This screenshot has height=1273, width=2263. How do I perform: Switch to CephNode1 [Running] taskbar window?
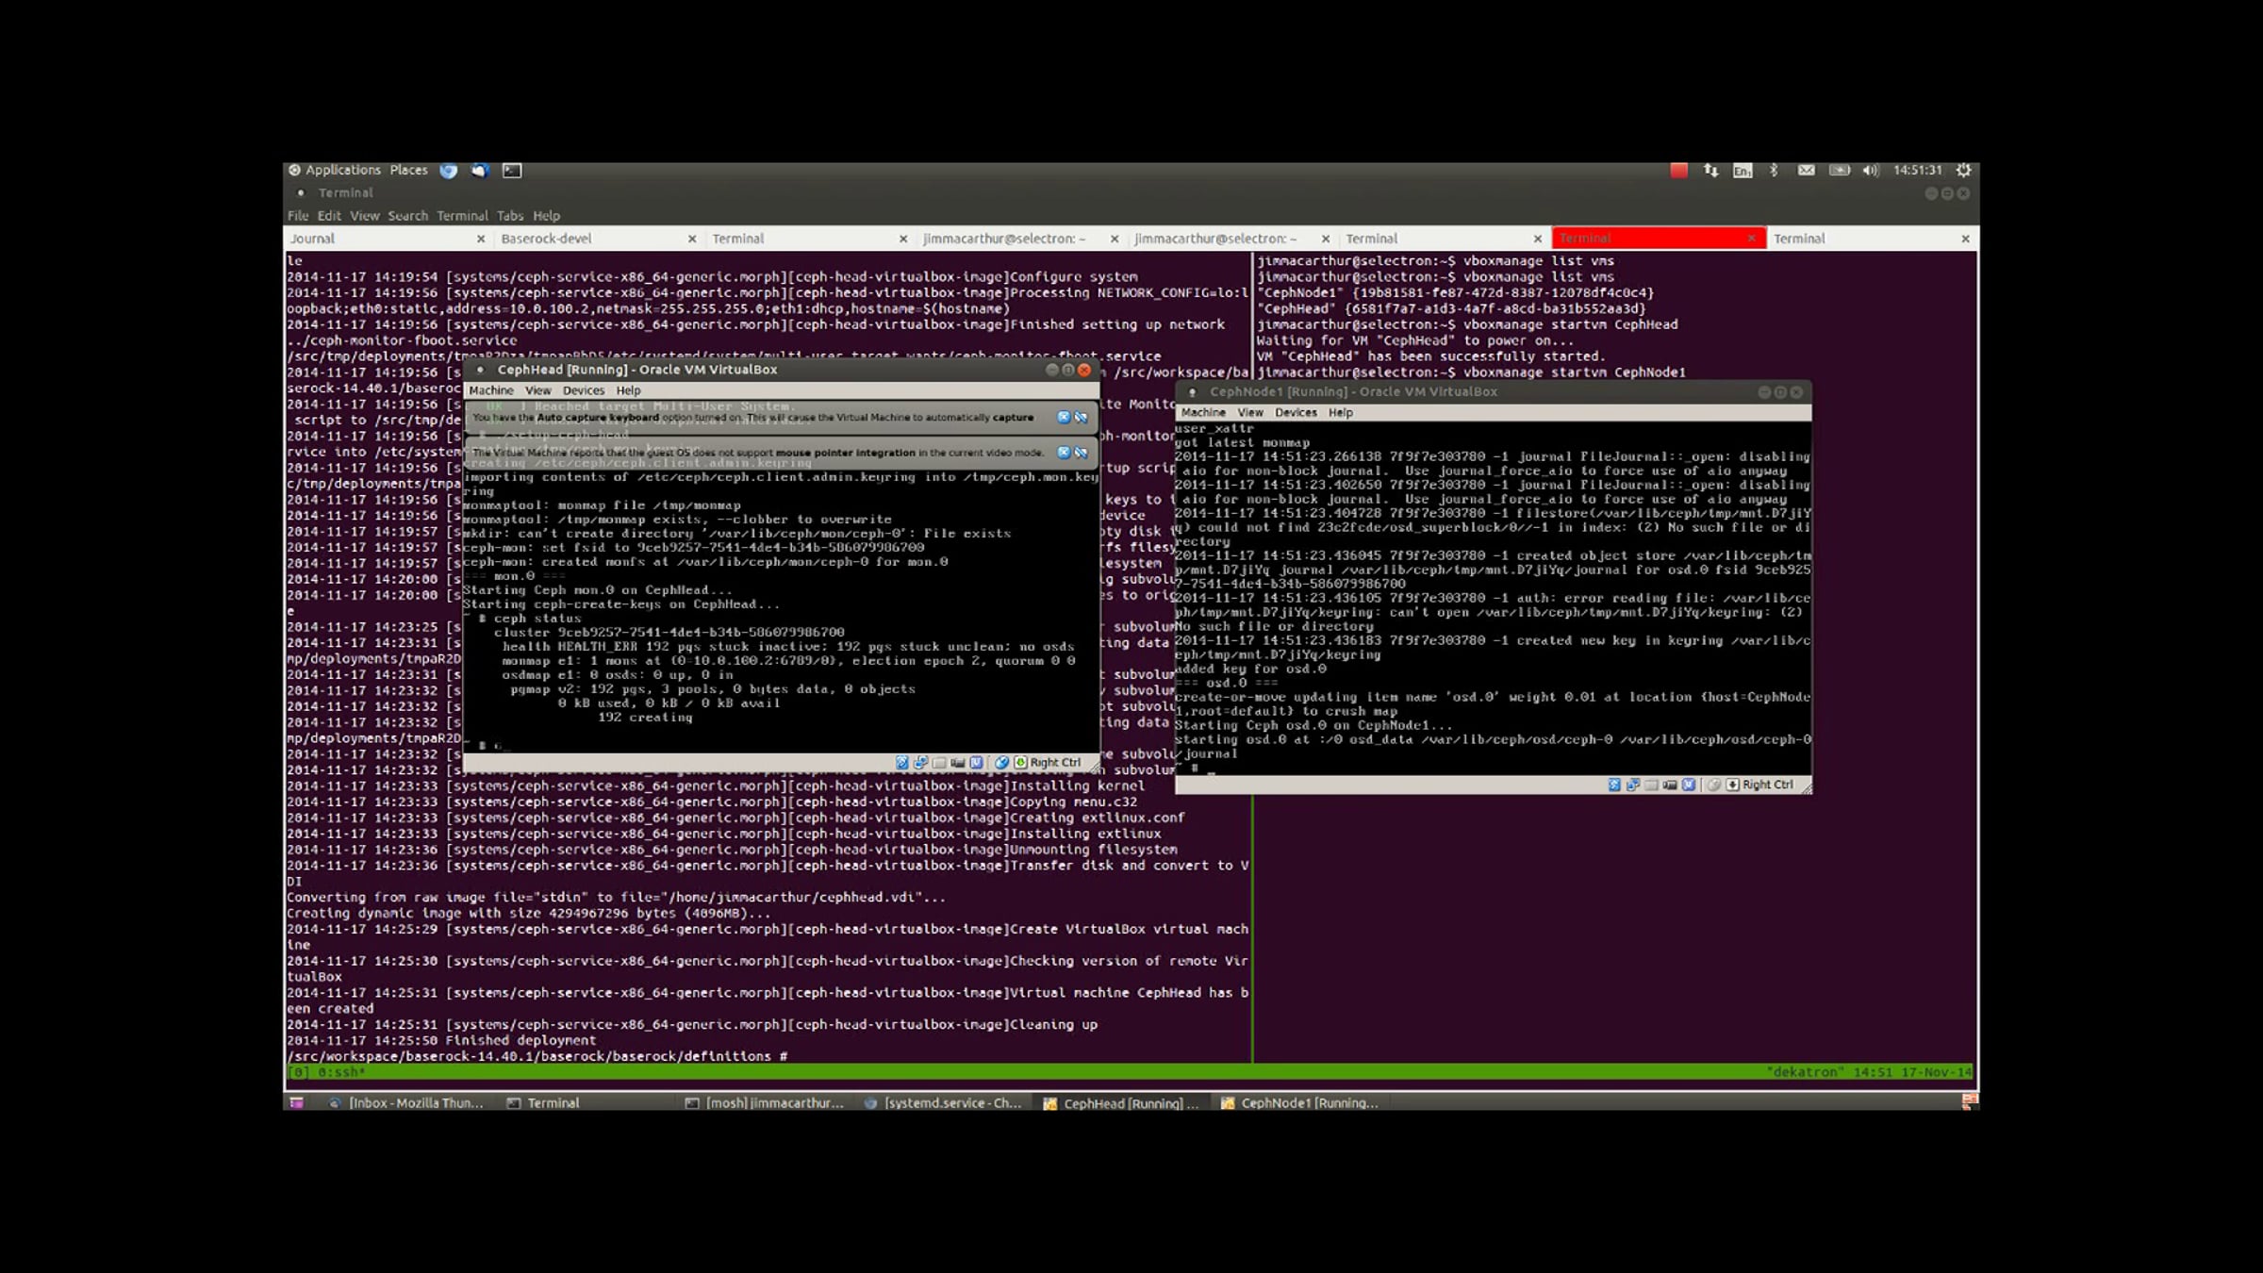1299,1103
